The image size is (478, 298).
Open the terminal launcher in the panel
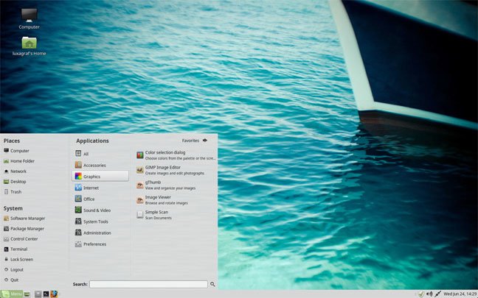pyautogui.click(x=46, y=294)
